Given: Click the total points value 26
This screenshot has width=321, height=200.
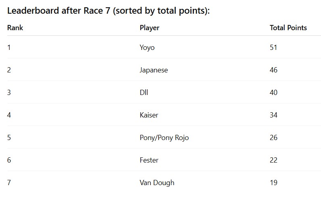Looking at the screenshot, I should click(x=273, y=138).
